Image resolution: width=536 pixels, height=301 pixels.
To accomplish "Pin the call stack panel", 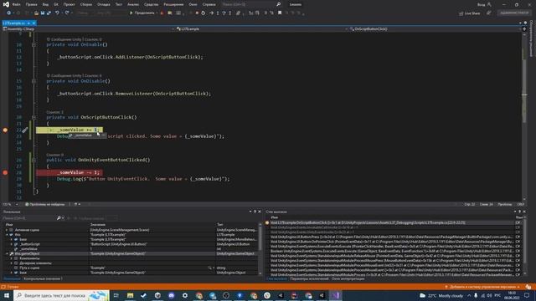I will pyautogui.click(x=519, y=212).
